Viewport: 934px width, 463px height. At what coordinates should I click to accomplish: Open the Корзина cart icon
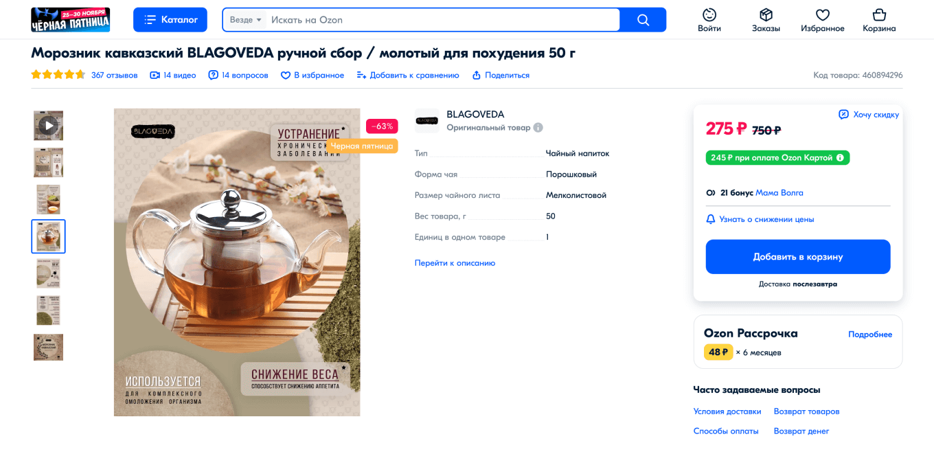(x=879, y=15)
